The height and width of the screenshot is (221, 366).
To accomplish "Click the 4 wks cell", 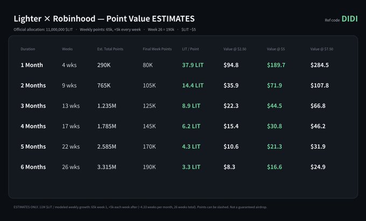I will pos(69,65).
